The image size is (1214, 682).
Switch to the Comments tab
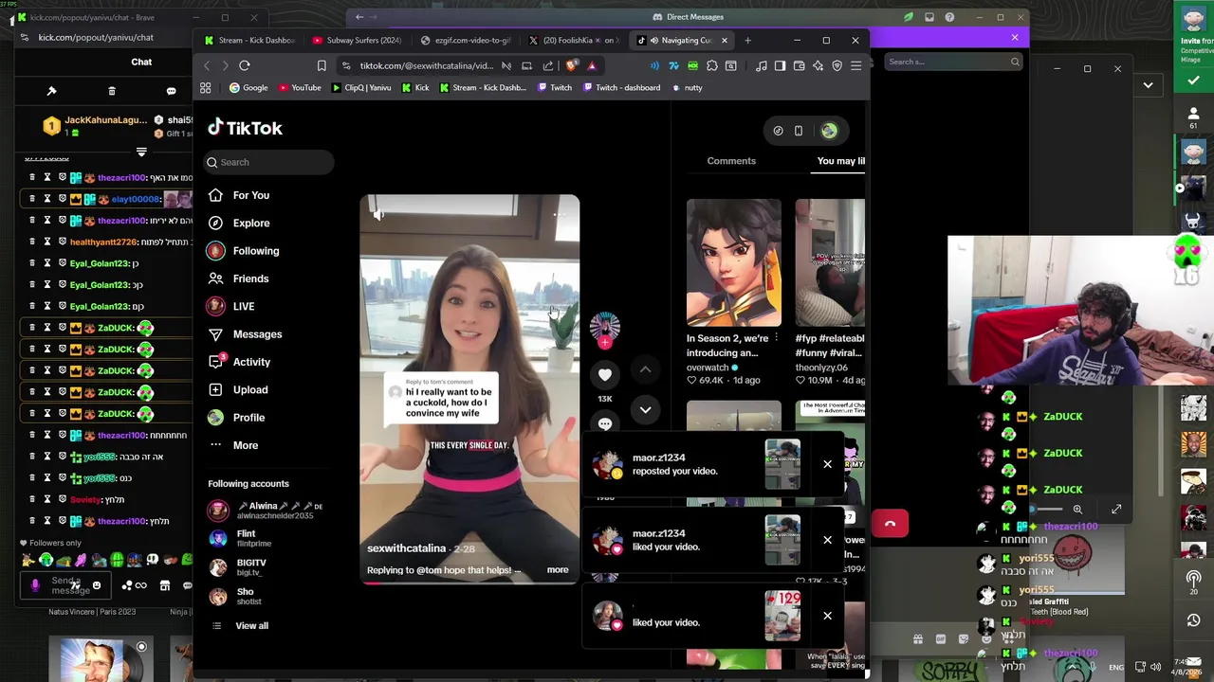point(731,161)
